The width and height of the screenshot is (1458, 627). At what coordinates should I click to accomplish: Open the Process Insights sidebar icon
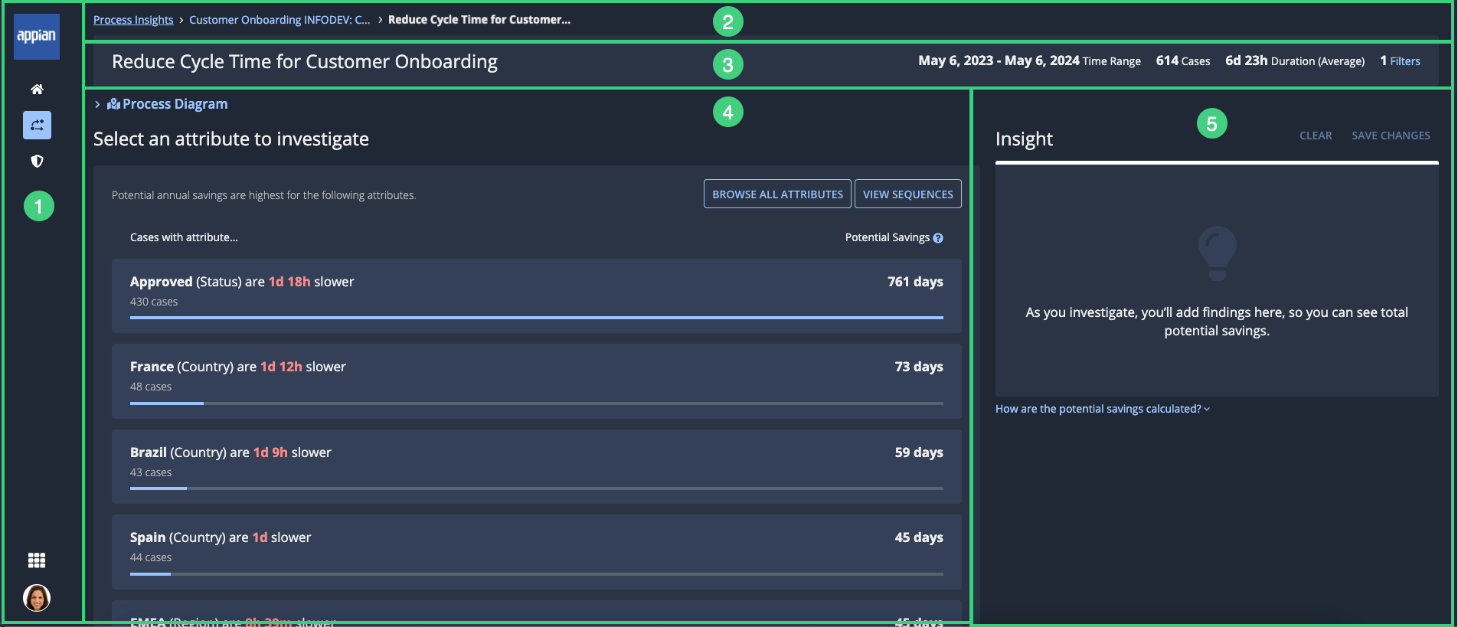37,125
